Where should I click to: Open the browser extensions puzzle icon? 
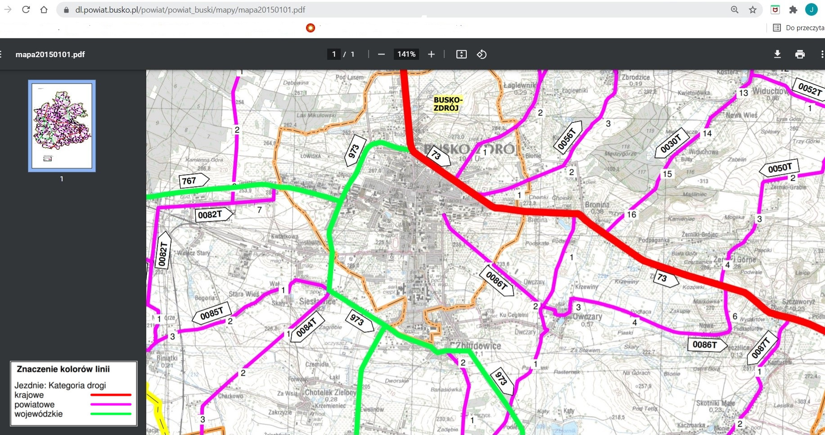pos(793,9)
